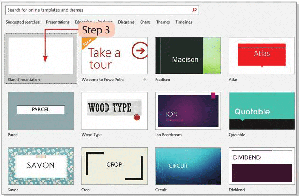Viewport: 299px width, 196px height.
Task: Choose the Quotable theme thumbnail
Action: tap(262, 111)
